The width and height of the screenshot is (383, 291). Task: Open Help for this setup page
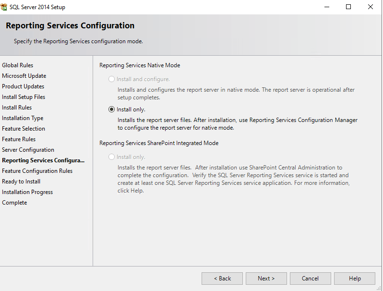tap(355, 279)
